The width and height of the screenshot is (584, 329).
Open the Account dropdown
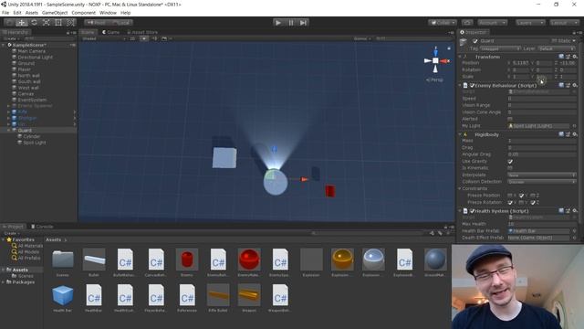click(x=493, y=23)
